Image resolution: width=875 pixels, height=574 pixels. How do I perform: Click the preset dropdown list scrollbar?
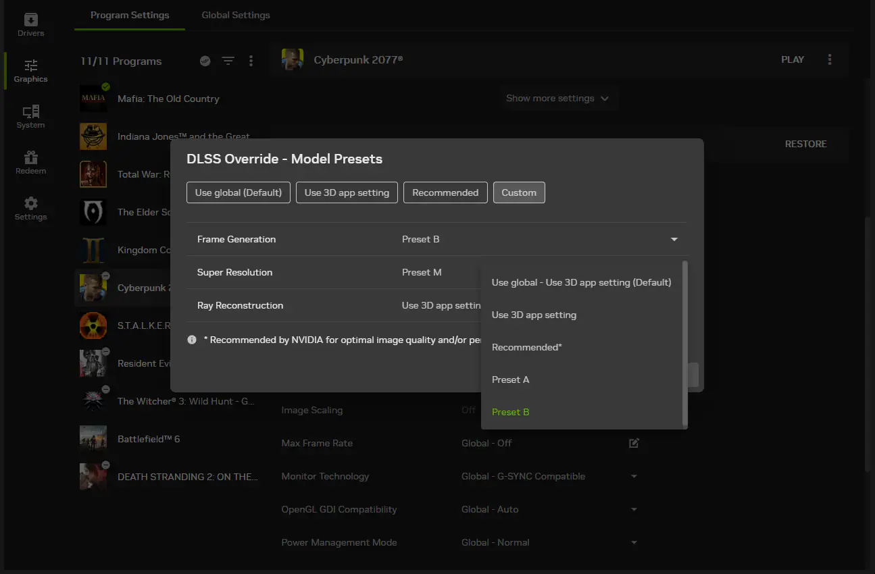(685, 344)
